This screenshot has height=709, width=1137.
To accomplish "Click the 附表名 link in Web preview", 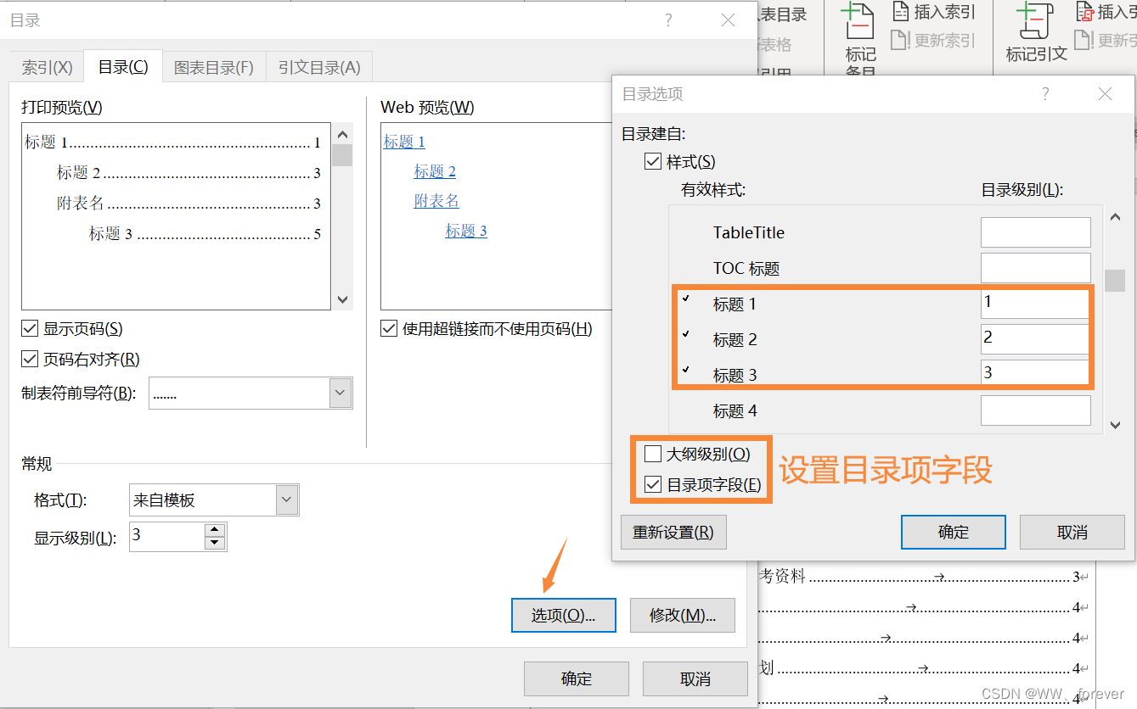I will point(436,201).
